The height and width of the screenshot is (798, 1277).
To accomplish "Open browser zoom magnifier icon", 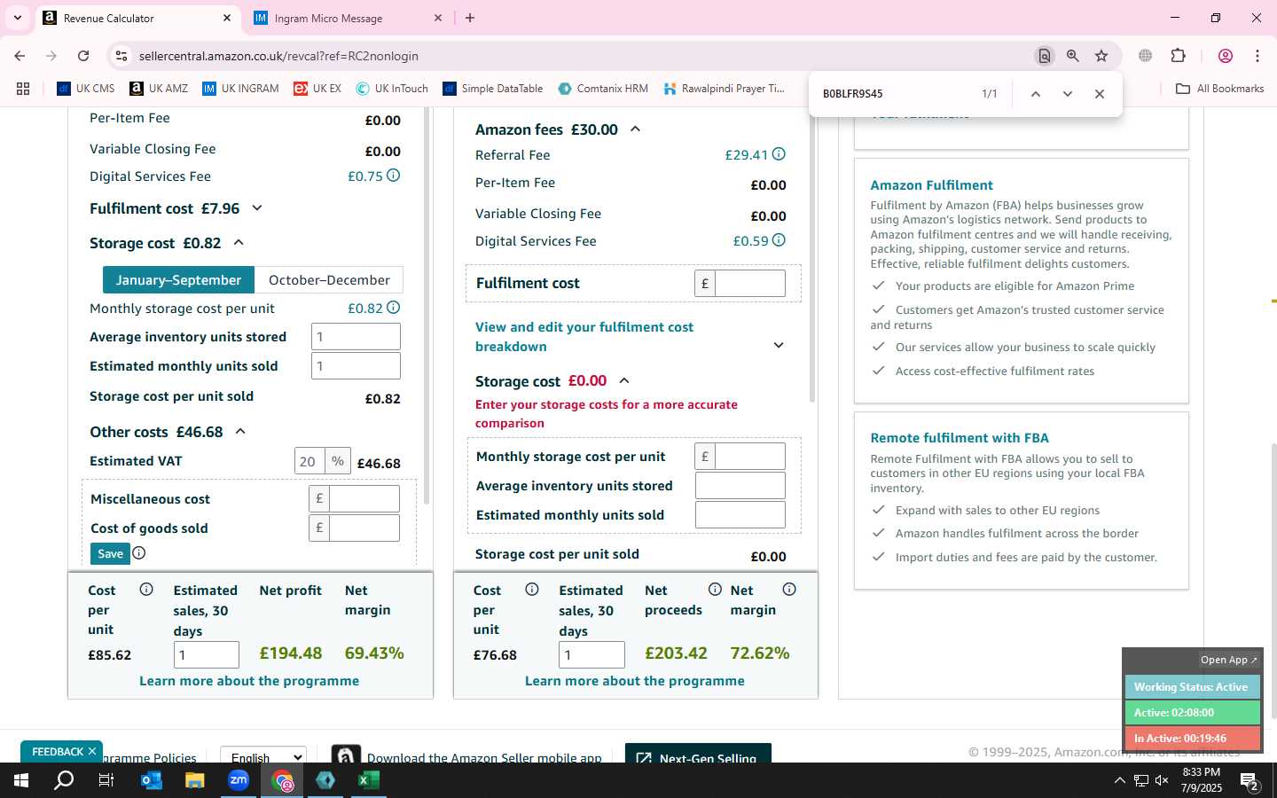I will [1073, 56].
